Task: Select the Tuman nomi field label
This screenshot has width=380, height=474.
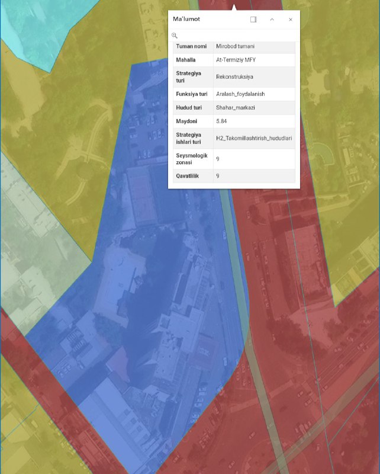Action: click(x=191, y=46)
